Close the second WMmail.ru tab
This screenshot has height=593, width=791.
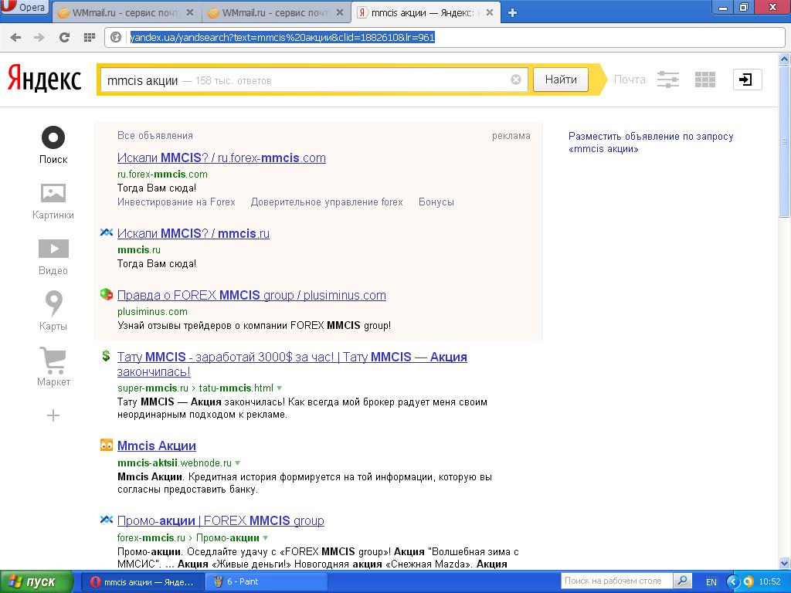click(x=340, y=12)
